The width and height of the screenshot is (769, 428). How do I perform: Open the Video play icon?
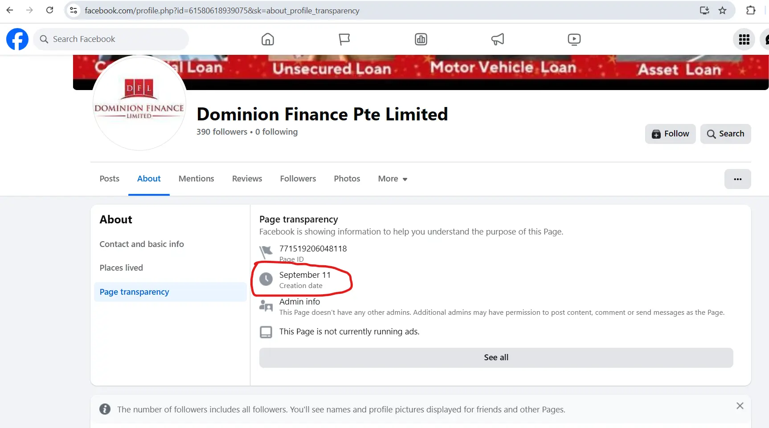pyautogui.click(x=574, y=39)
